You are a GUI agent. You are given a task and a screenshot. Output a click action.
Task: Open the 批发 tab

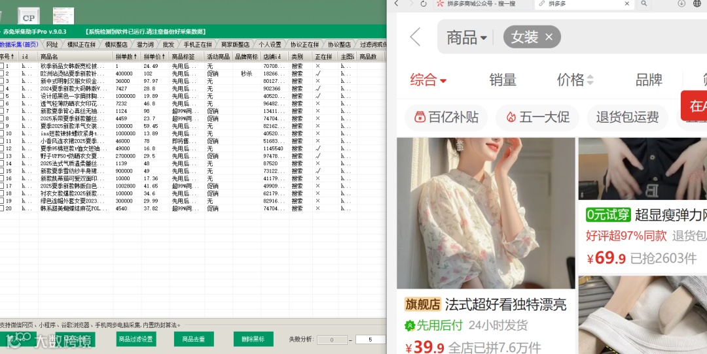tap(169, 44)
